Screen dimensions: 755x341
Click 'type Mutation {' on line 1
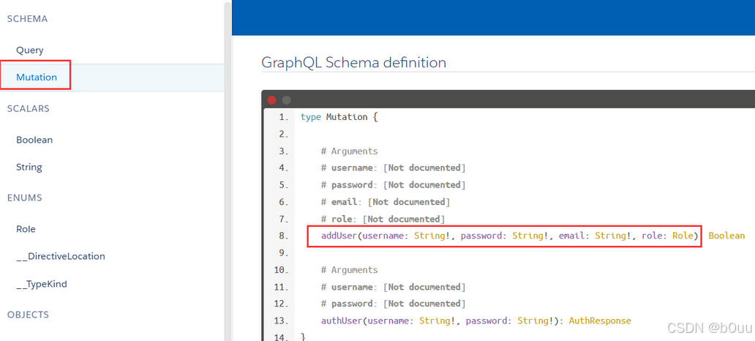(x=339, y=117)
